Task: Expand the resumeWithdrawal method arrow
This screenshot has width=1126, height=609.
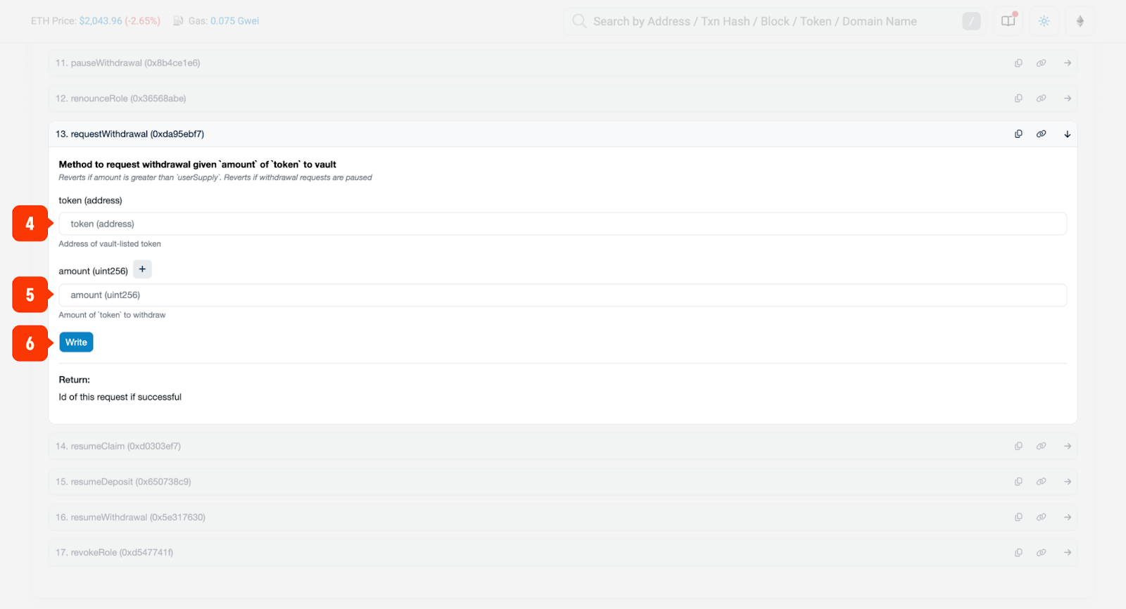Action: pyautogui.click(x=1067, y=517)
